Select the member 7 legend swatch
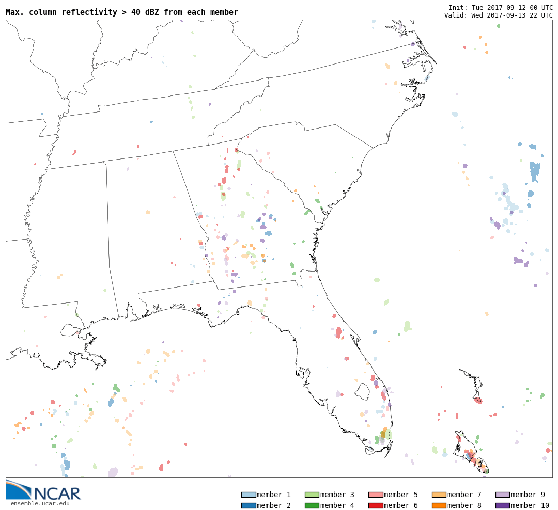Image resolution: width=558 pixels, height=510 pixels. [x=439, y=495]
